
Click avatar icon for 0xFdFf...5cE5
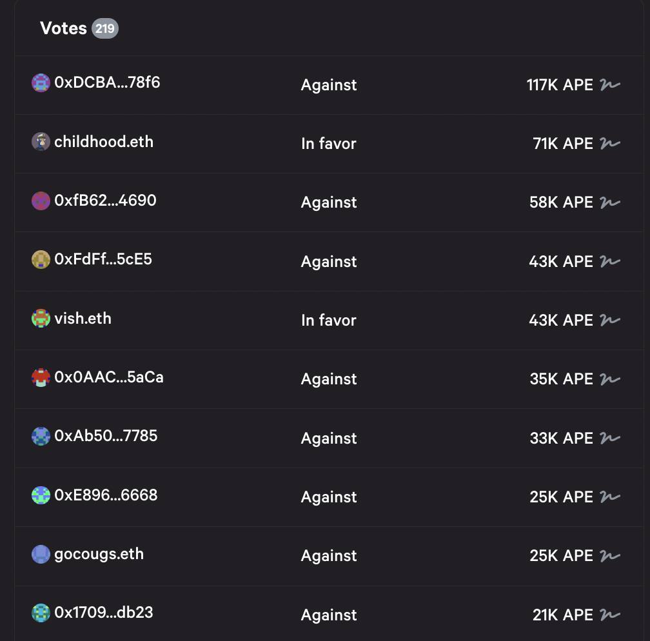click(41, 259)
